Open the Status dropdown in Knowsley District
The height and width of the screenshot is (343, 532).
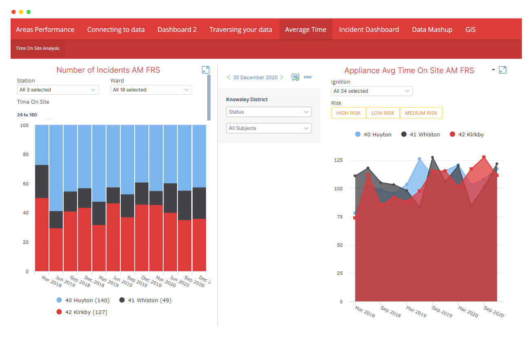tap(269, 112)
